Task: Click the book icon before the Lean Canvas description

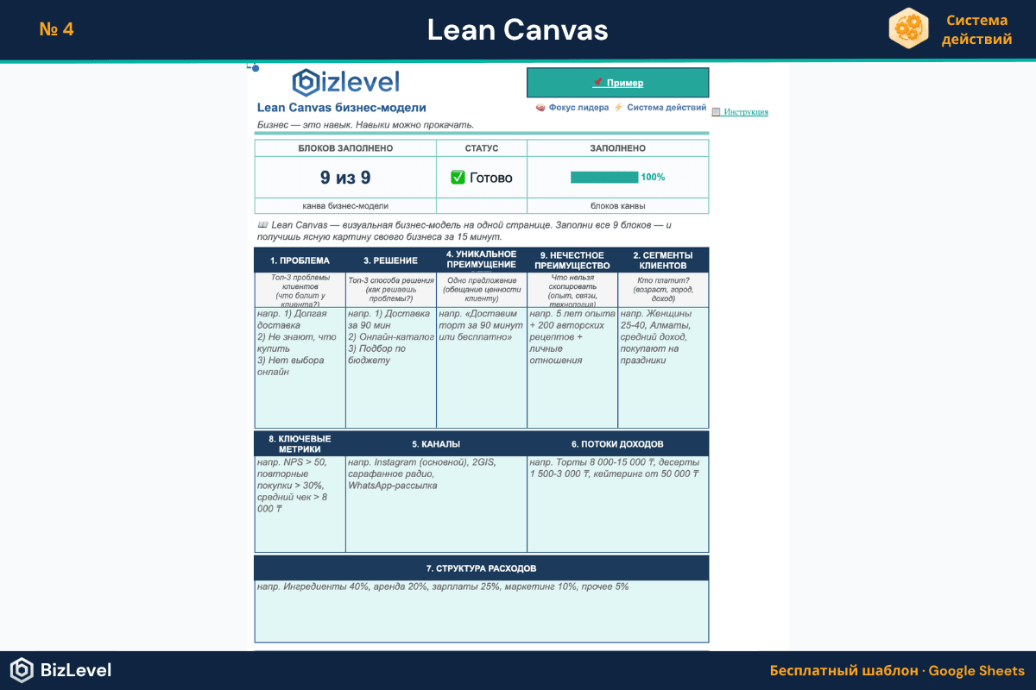Action: pos(262,224)
